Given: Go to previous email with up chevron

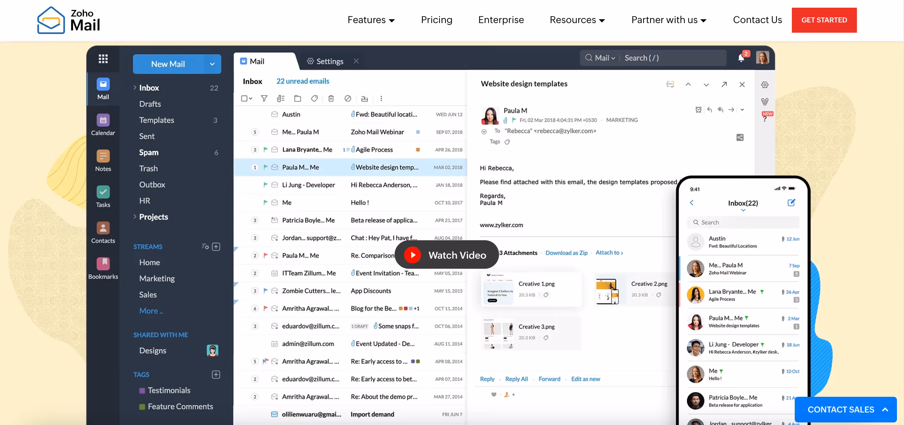Looking at the screenshot, I should click(688, 84).
